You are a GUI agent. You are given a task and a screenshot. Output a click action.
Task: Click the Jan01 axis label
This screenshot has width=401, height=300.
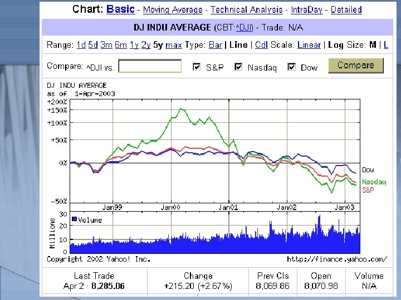[x=228, y=207]
